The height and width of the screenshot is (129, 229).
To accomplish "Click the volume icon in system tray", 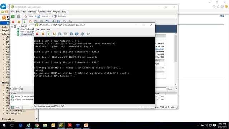I will 206,125.
